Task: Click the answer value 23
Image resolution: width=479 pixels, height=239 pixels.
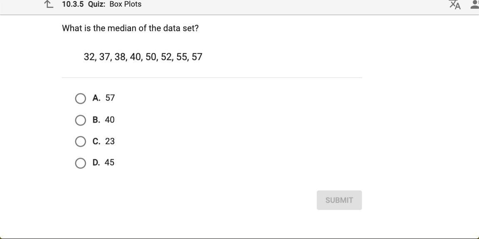Action: [x=110, y=142]
